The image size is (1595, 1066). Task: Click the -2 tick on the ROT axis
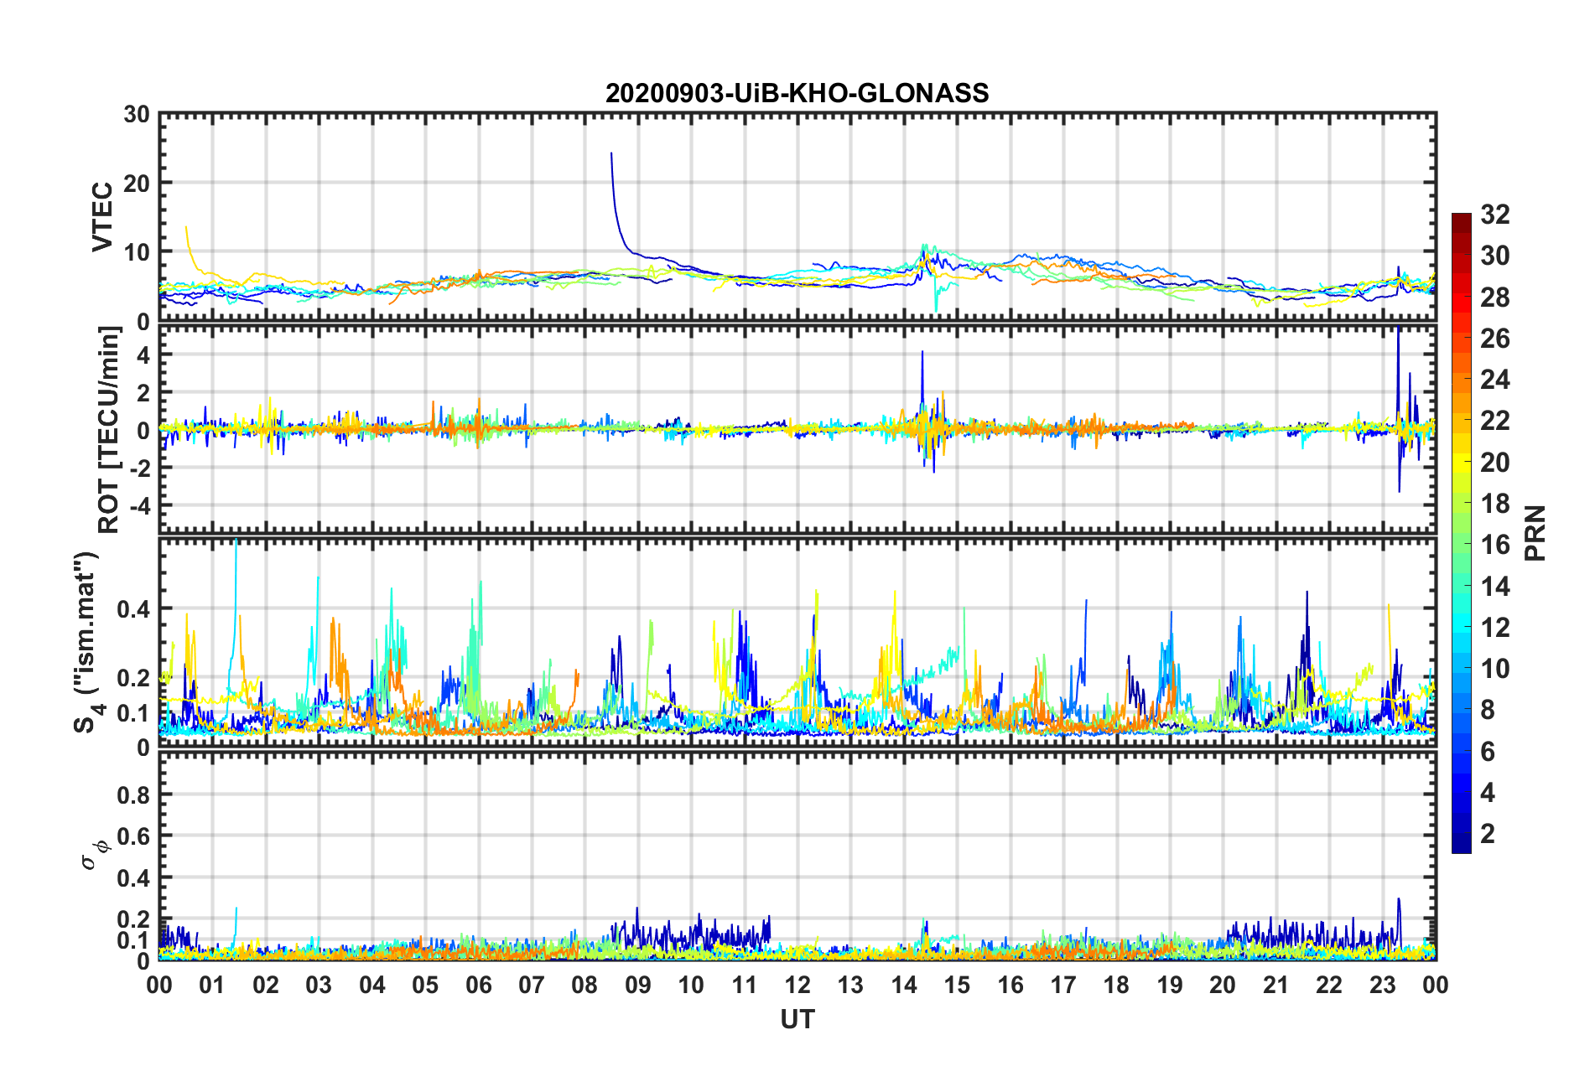[141, 468]
